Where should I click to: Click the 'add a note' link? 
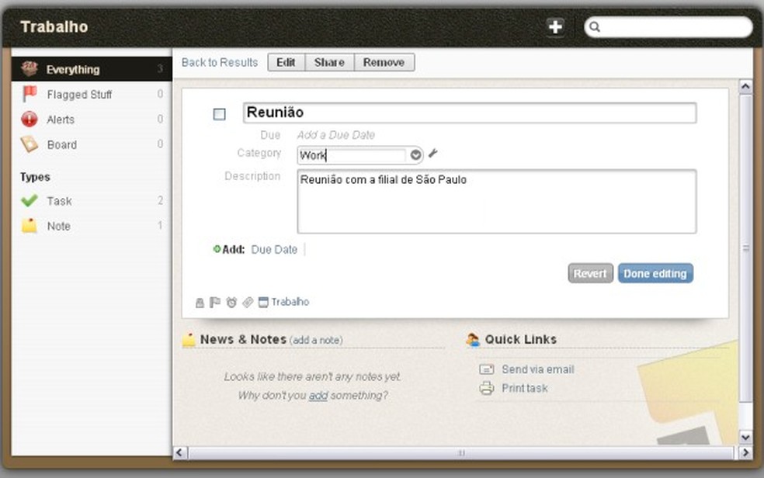coord(316,340)
